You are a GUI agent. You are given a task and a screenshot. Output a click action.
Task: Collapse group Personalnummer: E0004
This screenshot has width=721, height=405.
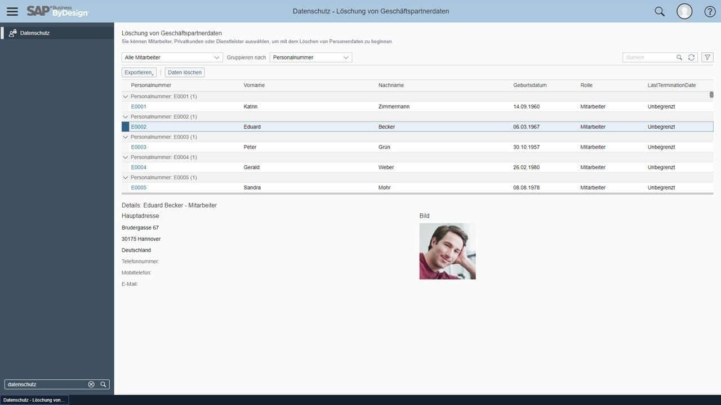(x=125, y=157)
